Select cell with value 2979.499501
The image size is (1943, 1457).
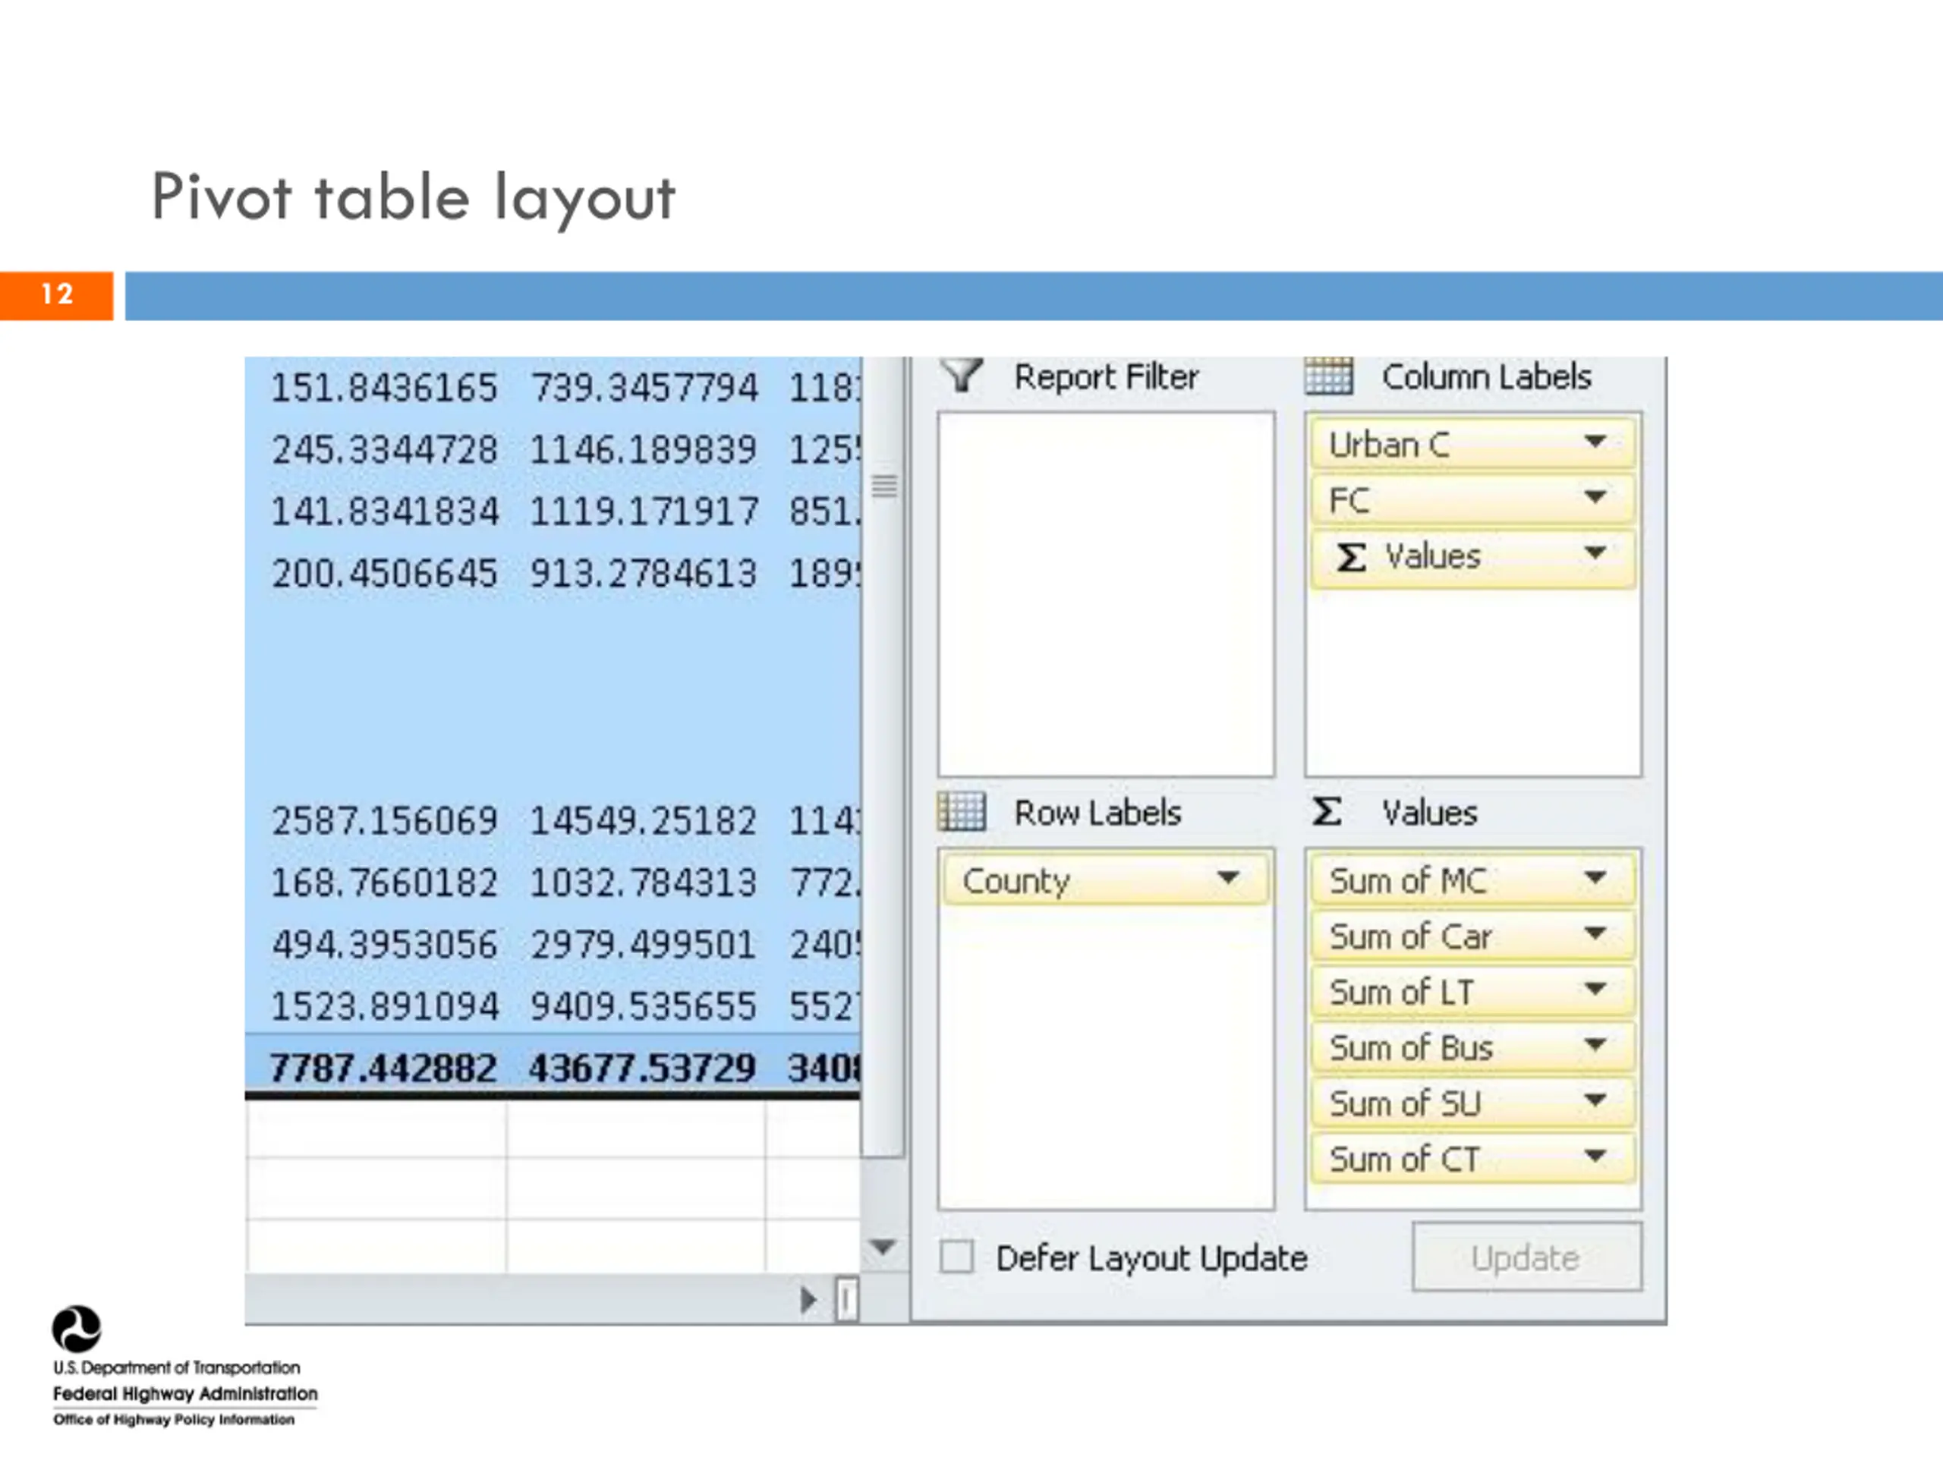coord(644,945)
